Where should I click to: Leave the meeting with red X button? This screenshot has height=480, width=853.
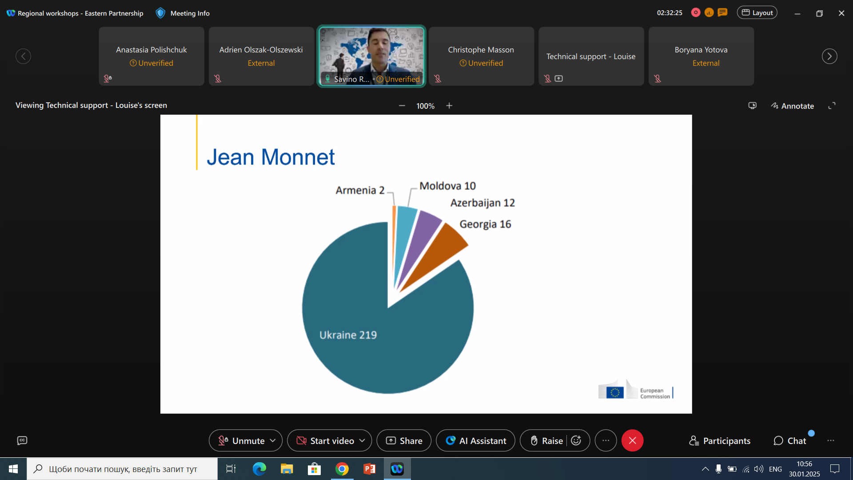pos(632,440)
